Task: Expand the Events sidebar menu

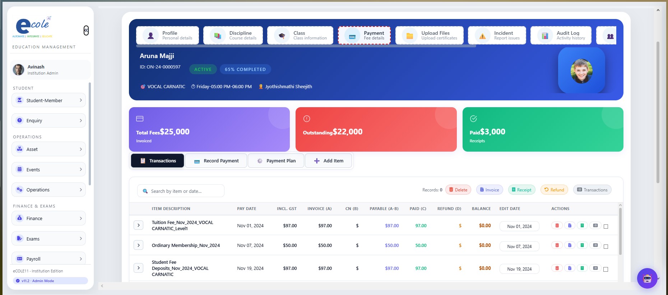Action: pos(48,170)
